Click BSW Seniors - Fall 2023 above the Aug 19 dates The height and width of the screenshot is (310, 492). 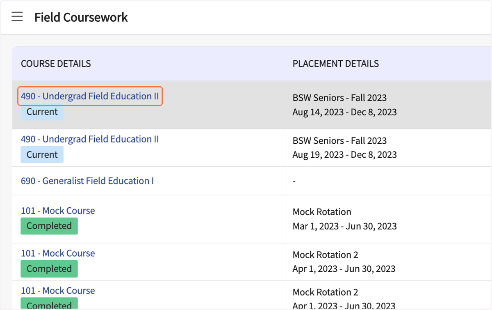[339, 141]
